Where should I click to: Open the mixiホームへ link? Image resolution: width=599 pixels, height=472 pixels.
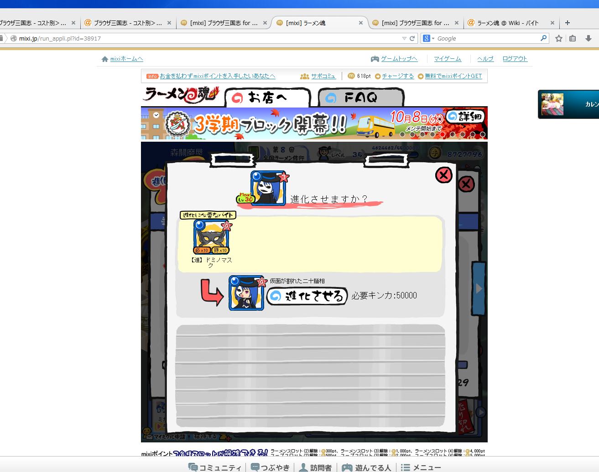tap(126, 59)
